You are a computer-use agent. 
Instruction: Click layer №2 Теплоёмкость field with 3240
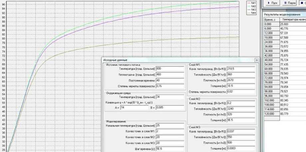[x=241, y=109]
